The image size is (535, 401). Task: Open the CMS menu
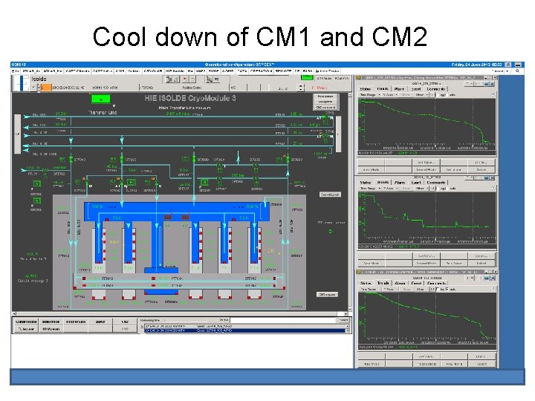(120, 71)
